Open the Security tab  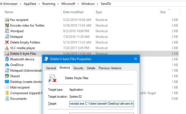click(x=78, y=68)
